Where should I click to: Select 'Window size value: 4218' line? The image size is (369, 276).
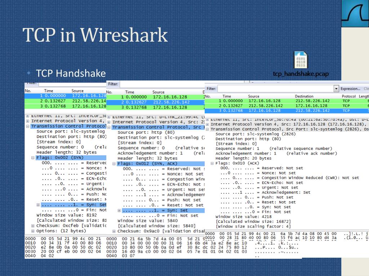(x=243, y=217)
